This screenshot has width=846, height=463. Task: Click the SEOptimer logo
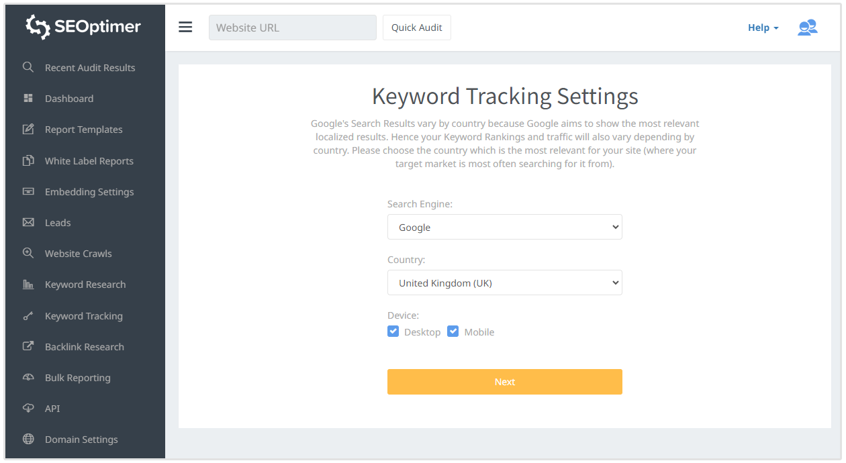pyautogui.click(x=83, y=27)
